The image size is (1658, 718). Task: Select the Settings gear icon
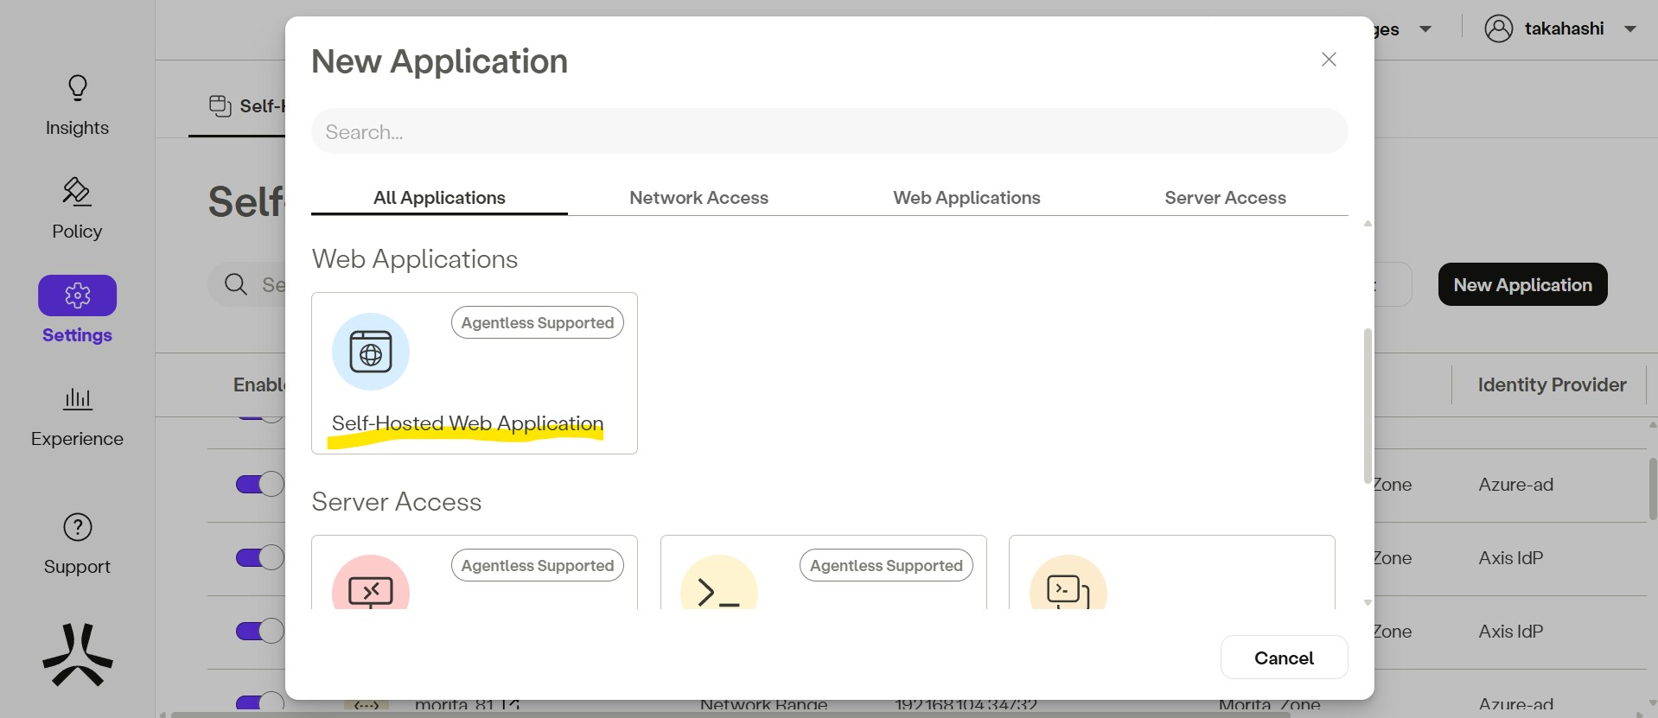(77, 295)
